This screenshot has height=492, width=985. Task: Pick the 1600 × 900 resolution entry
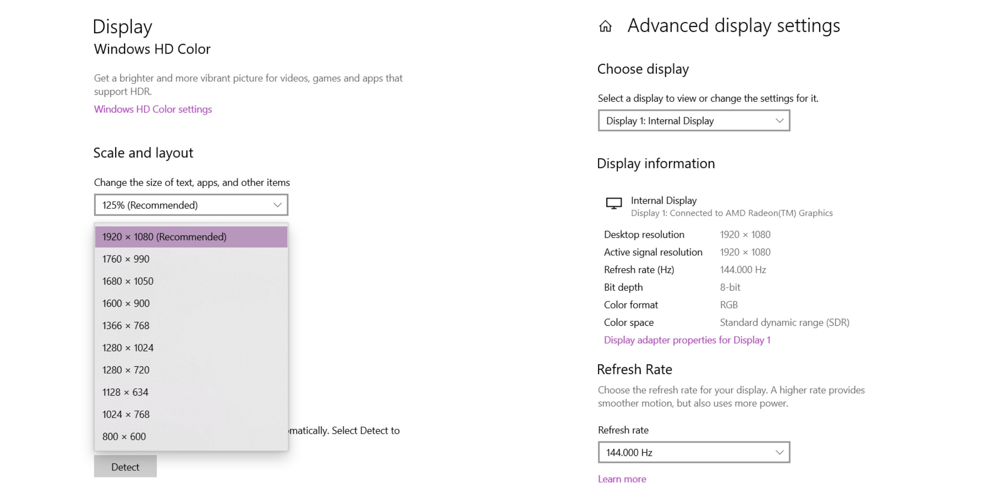pos(191,303)
